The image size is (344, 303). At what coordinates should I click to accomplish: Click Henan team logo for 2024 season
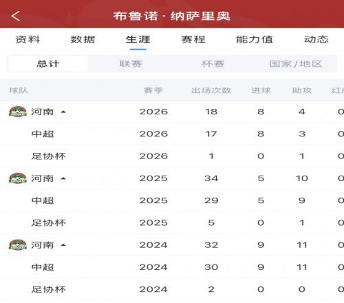(x=18, y=245)
